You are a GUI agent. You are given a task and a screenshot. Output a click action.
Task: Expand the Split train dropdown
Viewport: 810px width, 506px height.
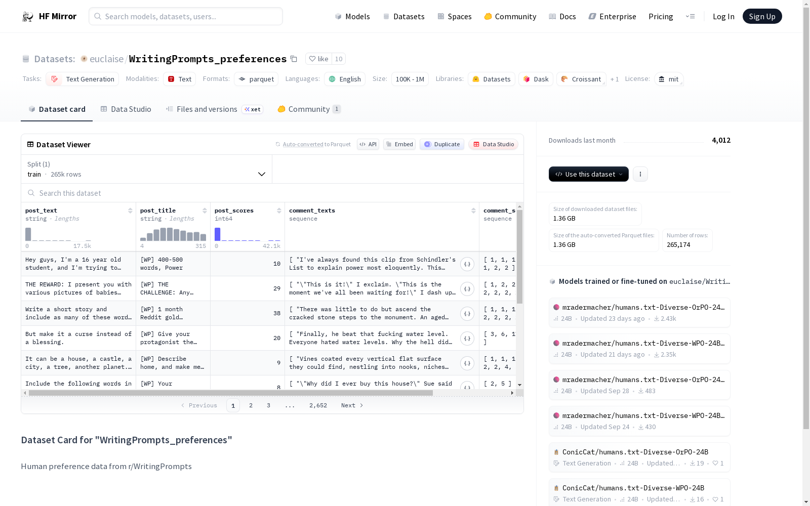click(147, 169)
